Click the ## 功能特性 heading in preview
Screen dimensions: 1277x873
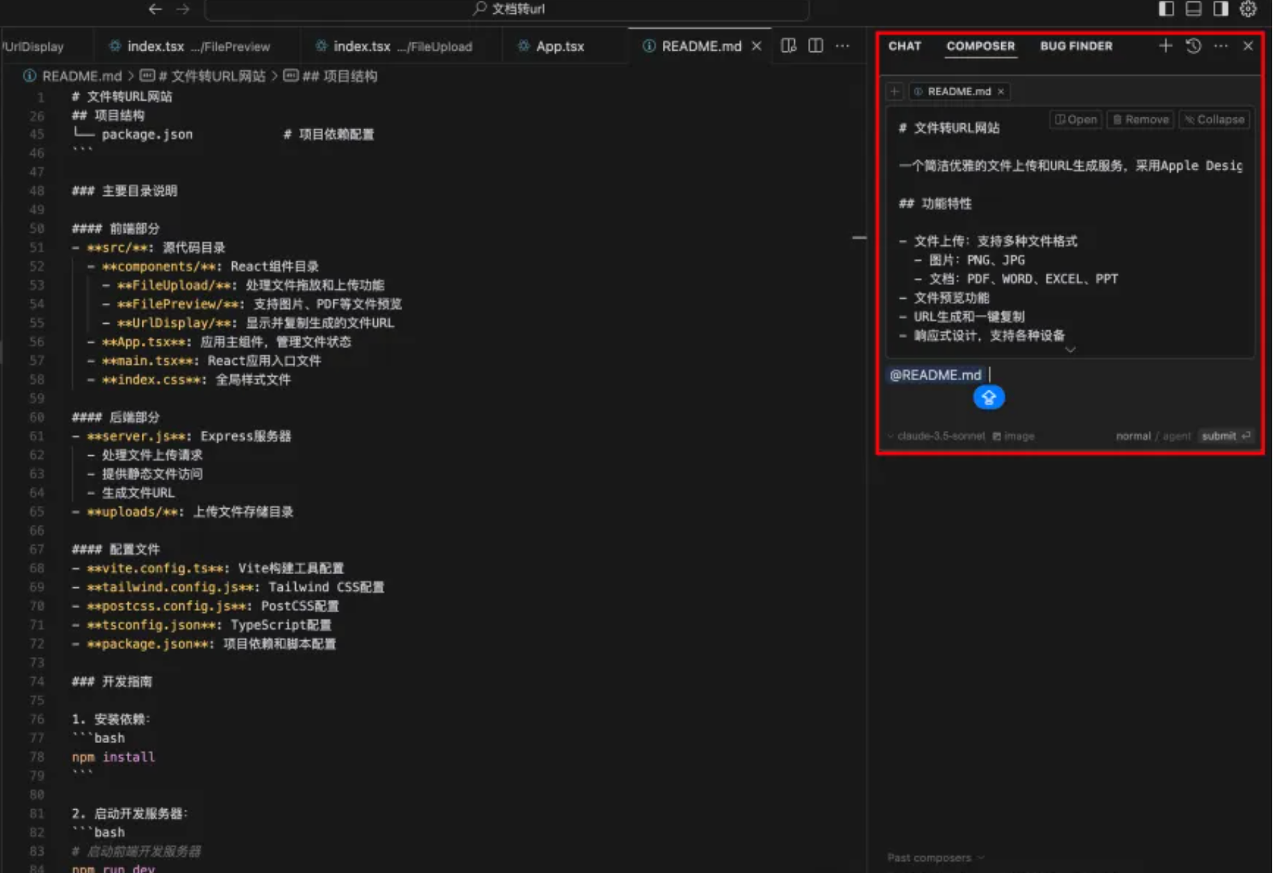point(935,203)
